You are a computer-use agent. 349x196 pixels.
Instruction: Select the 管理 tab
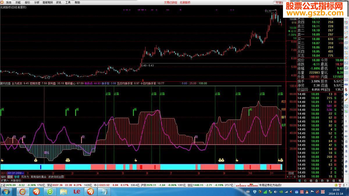point(17,177)
